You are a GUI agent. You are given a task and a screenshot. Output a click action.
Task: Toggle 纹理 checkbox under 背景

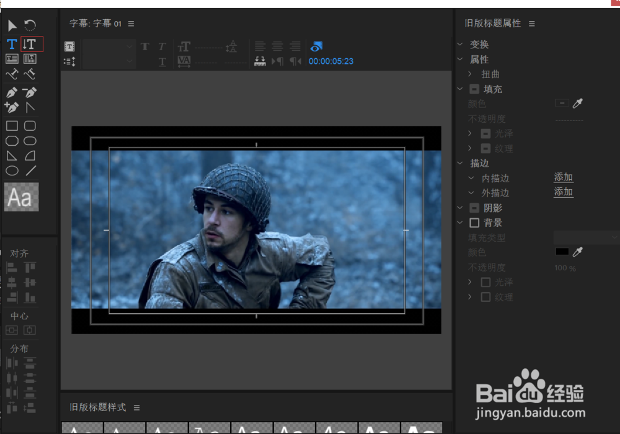point(485,297)
